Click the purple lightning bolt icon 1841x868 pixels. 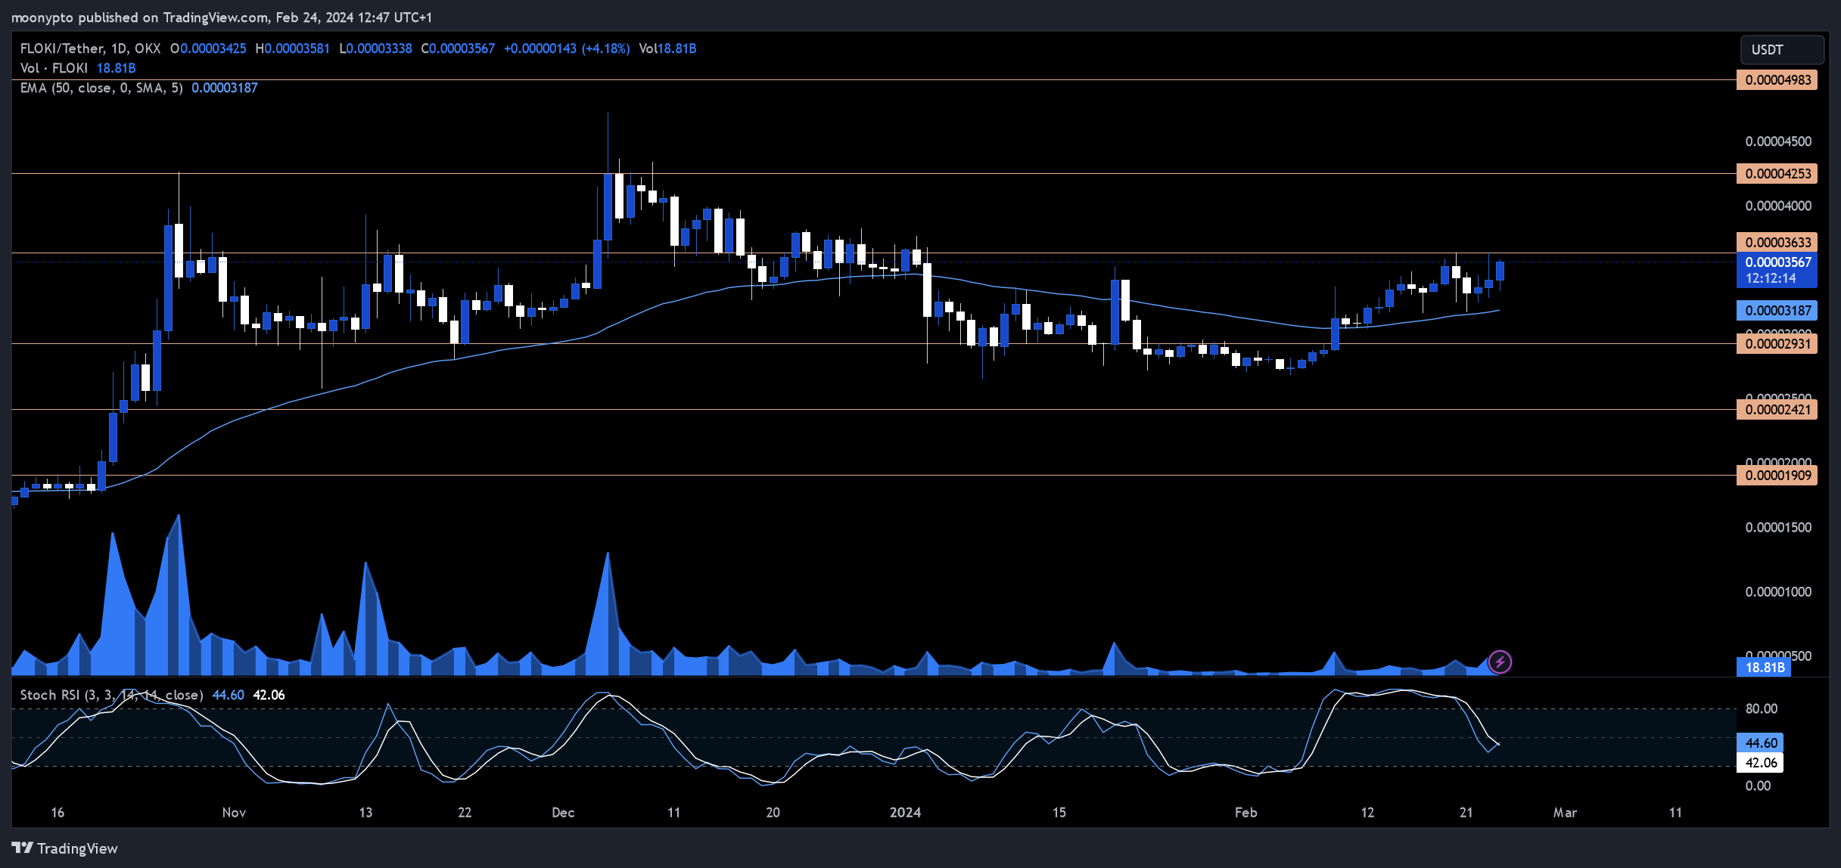click(x=1499, y=662)
